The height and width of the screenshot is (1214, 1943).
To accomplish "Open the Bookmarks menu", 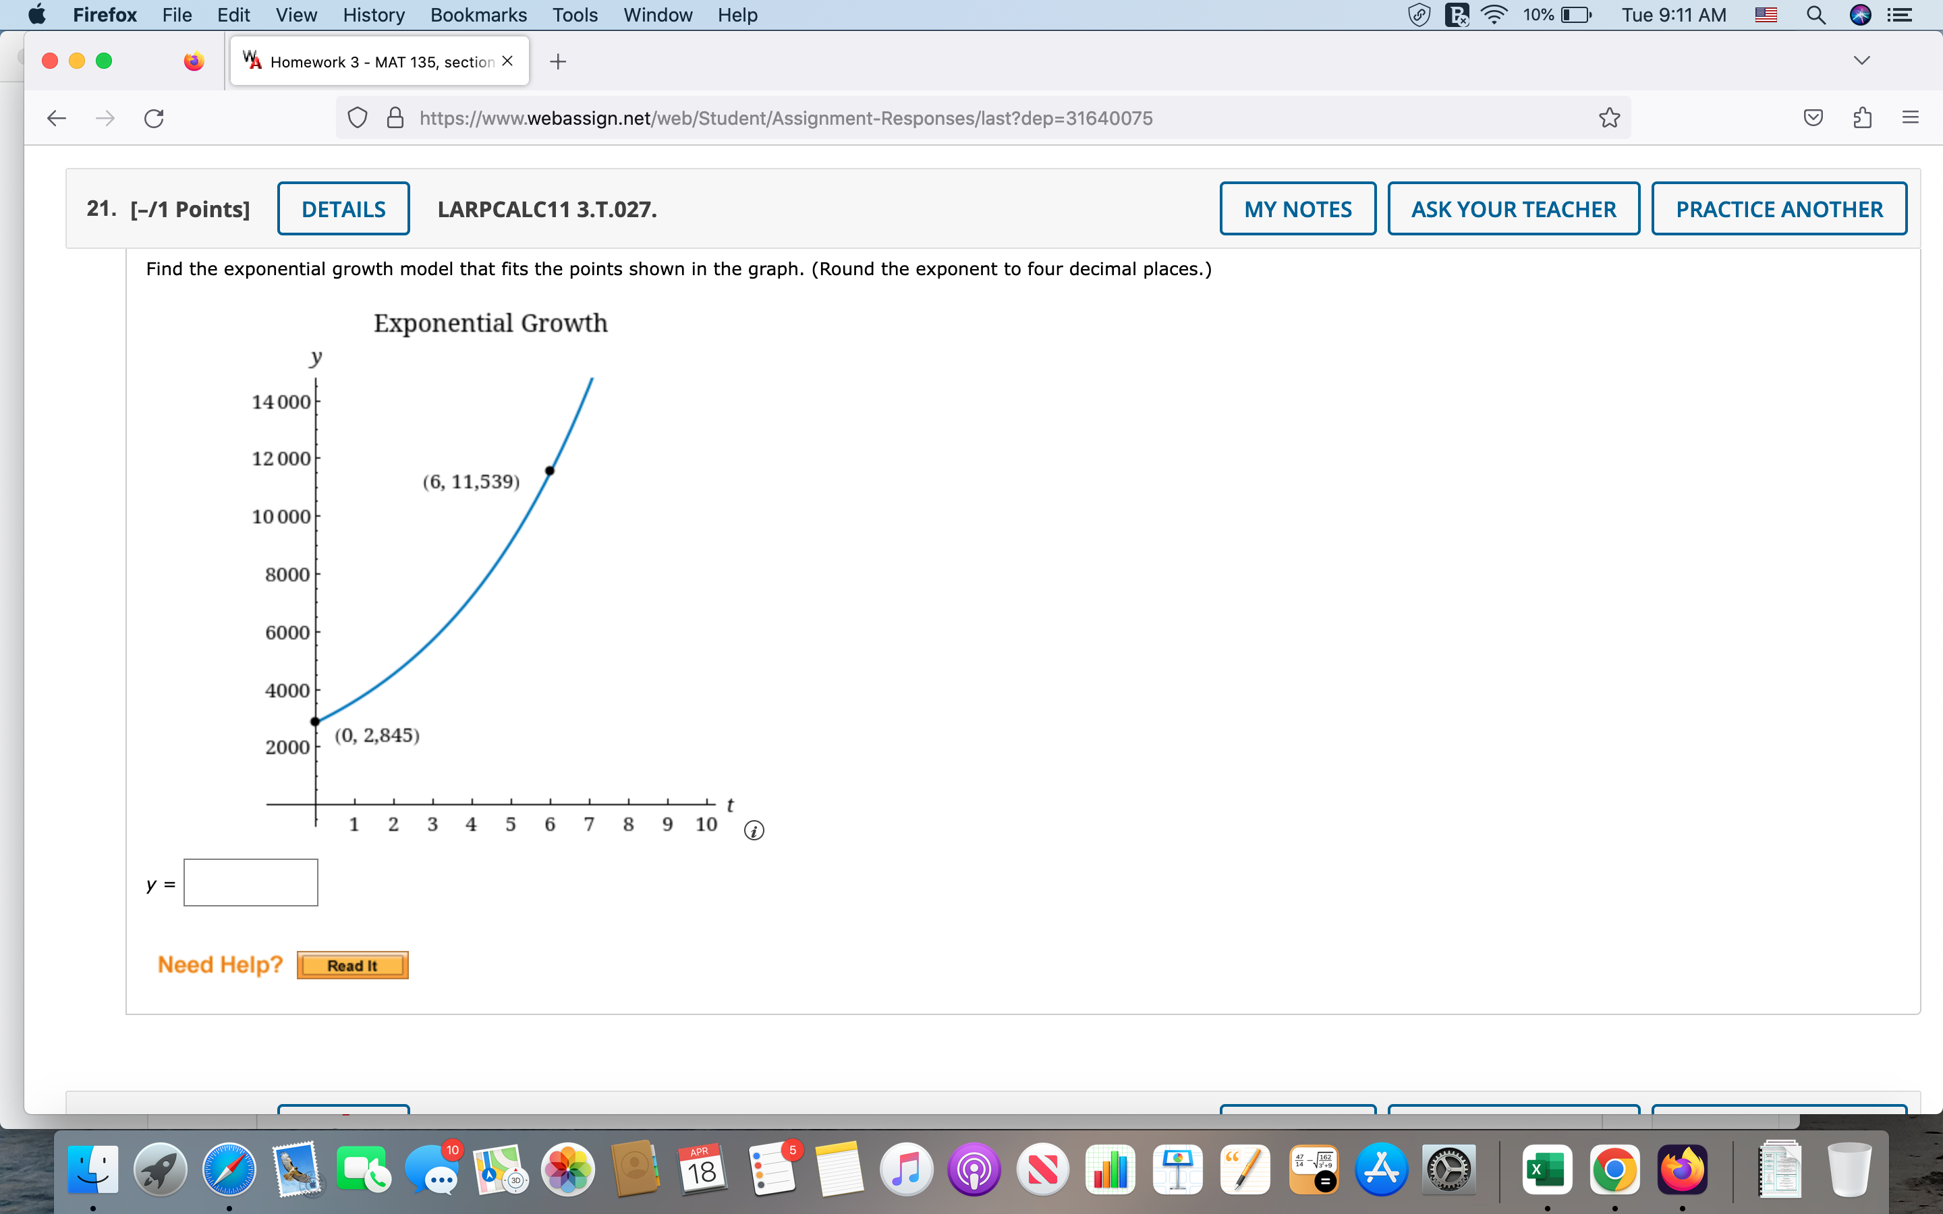I will pyautogui.click(x=478, y=14).
